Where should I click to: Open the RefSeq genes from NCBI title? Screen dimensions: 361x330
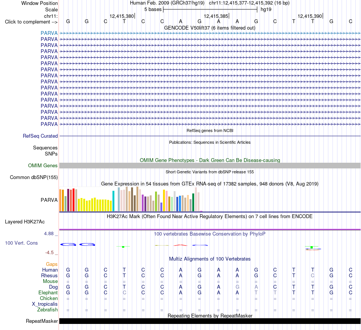point(210,130)
